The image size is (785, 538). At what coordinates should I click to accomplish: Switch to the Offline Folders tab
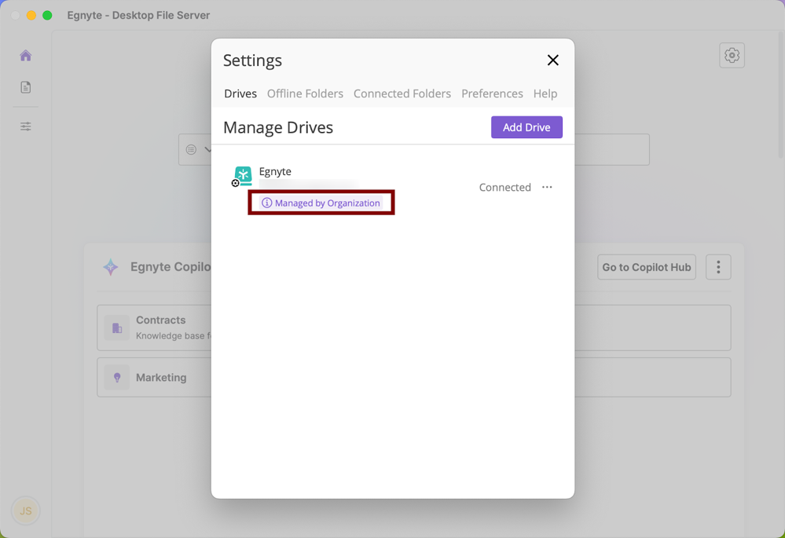(305, 93)
